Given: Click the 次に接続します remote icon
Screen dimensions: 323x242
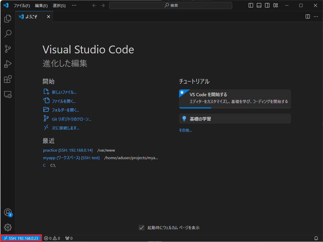Looking at the screenshot, I should (46, 127).
